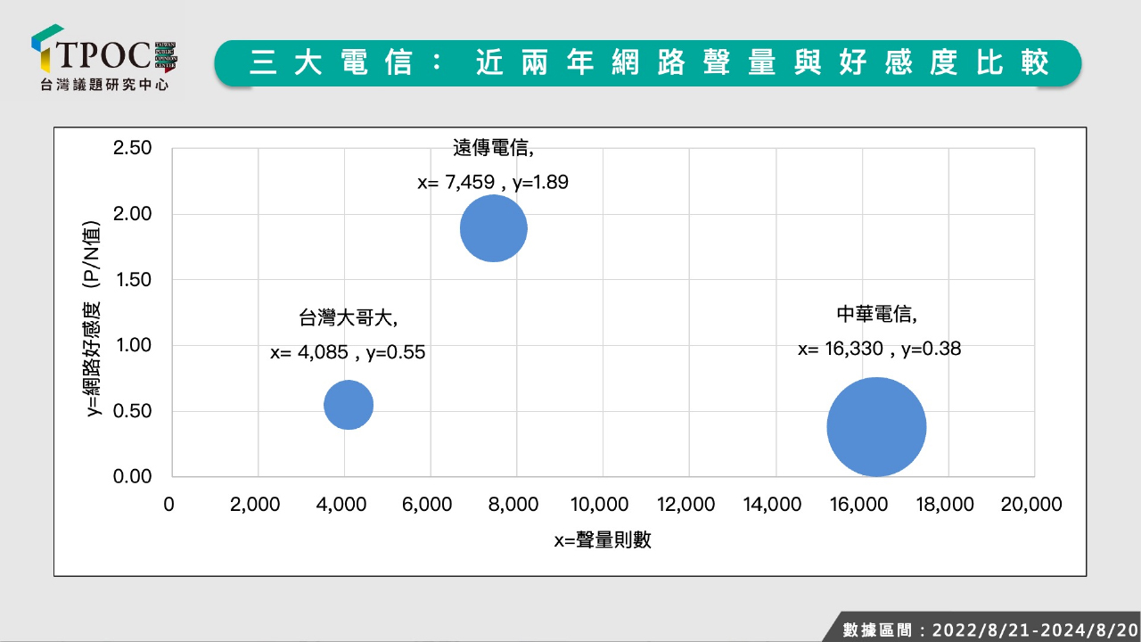The width and height of the screenshot is (1141, 642).
Task: Select the x=聲量則數 axis title
Action: tap(603, 540)
